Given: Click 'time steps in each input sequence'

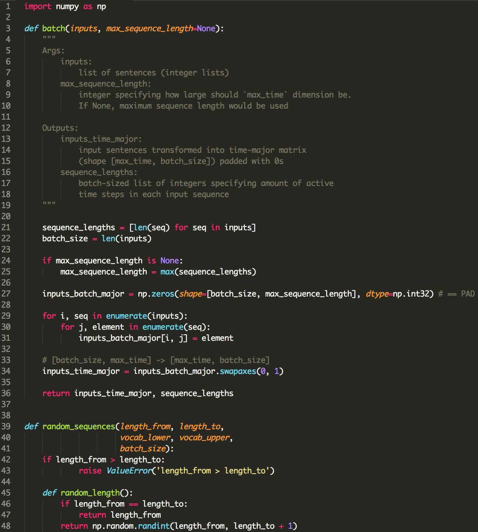Looking at the screenshot, I should coord(153,194).
